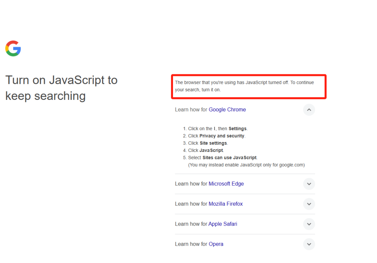
Task: Click the bold "Settings" text in step 1
Action: (x=237, y=129)
